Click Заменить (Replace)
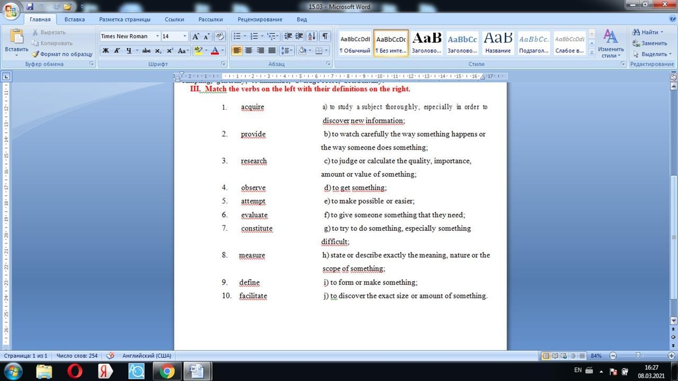The image size is (678, 381). (x=650, y=43)
